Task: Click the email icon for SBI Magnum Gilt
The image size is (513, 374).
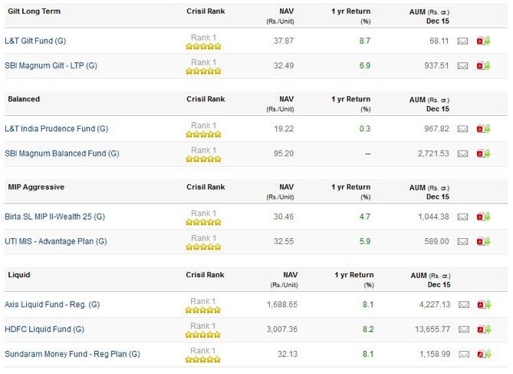Action: pyautogui.click(x=462, y=66)
